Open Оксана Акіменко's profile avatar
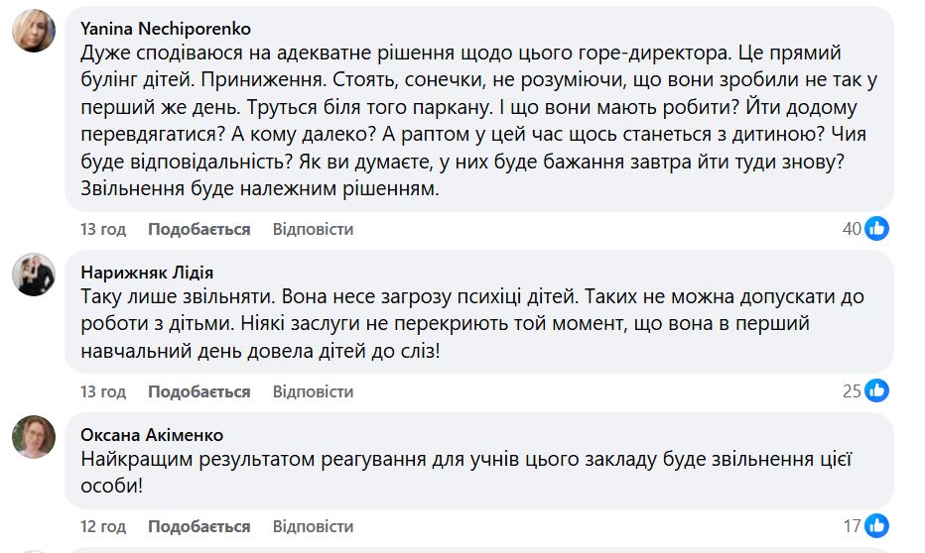Image resolution: width=925 pixels, height=553 pixels. pos(34,436)
